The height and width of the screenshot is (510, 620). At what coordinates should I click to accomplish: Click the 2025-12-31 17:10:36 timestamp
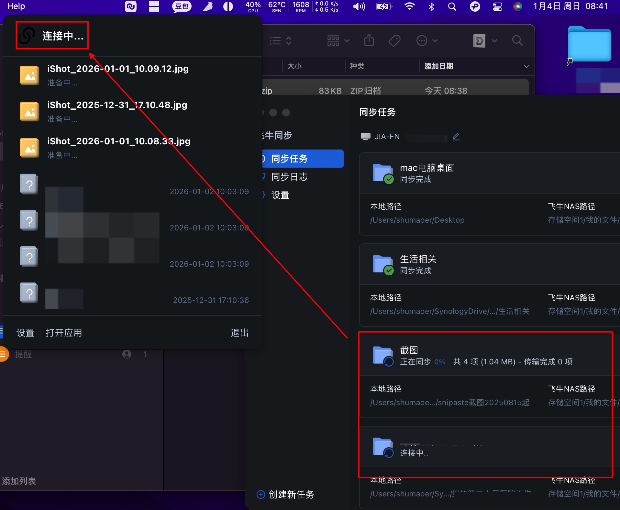tap(211, 300)
